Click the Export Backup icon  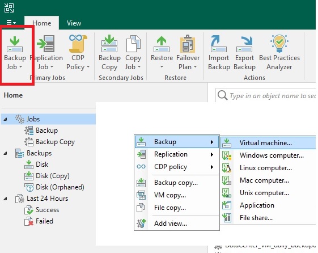point(244,44)
